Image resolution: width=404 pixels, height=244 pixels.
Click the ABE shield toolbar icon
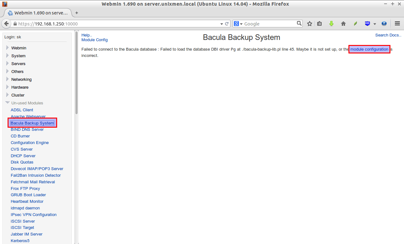(367, 24)
